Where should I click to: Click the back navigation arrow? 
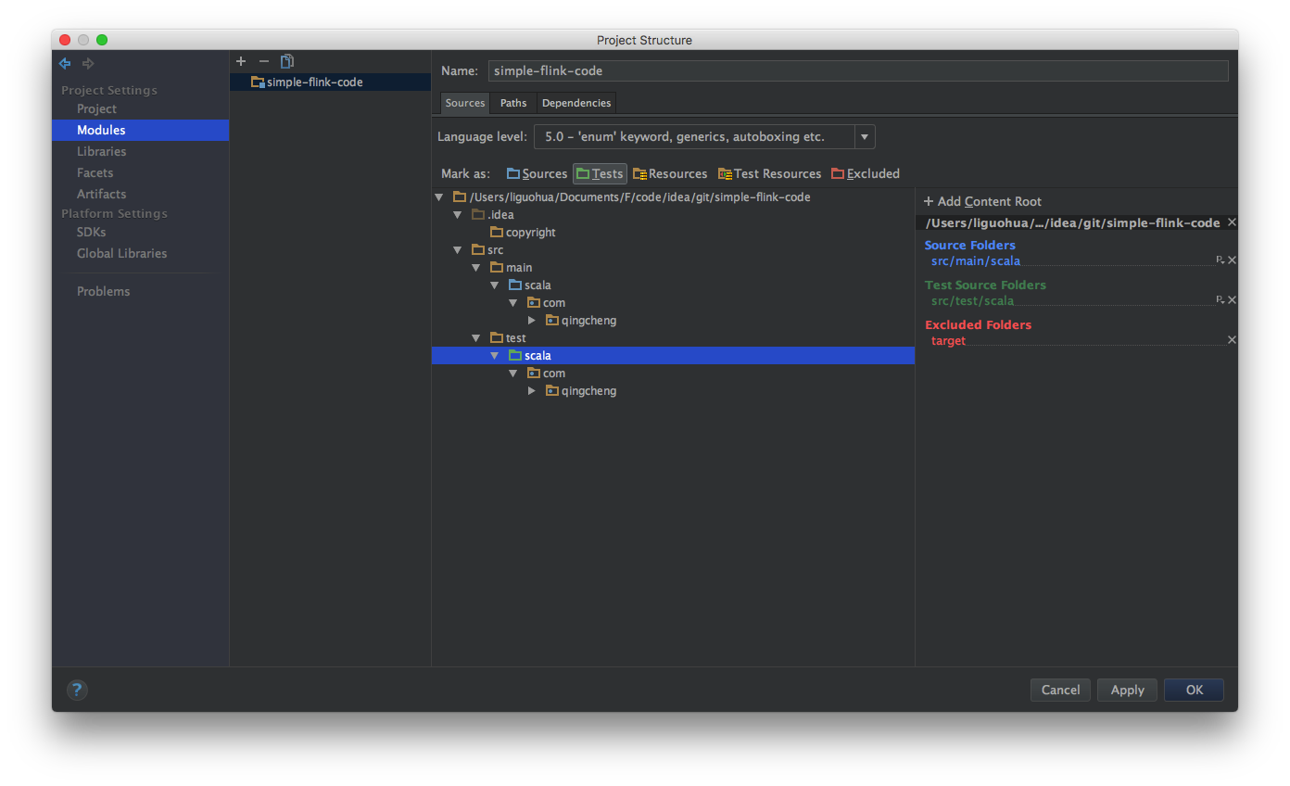[65, 63]
